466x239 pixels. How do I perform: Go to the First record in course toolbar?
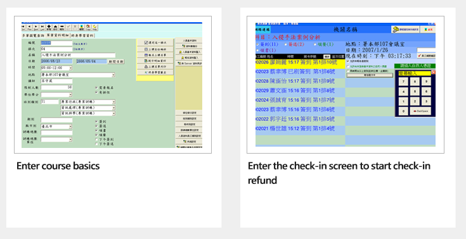(23, 28)
